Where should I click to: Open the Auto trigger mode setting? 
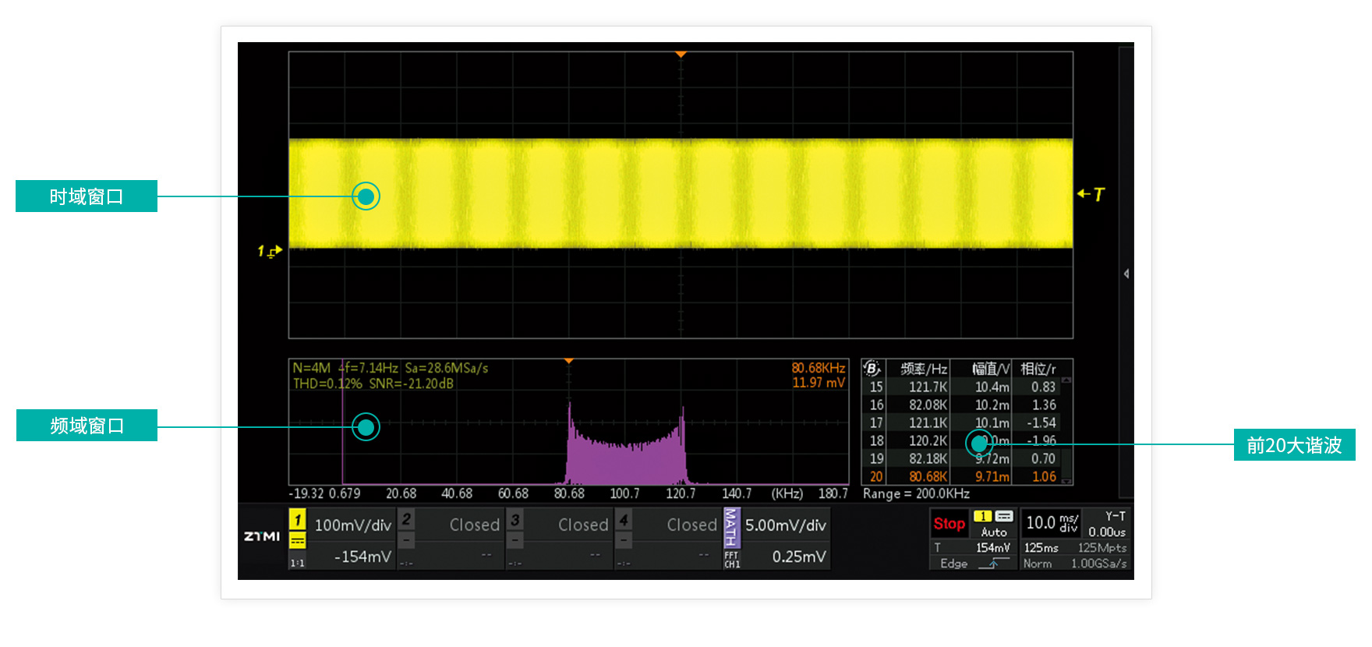pos(994,532)
